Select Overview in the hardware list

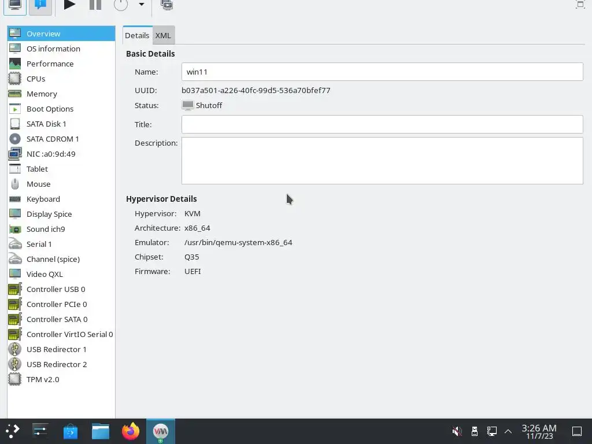[61, 34]
